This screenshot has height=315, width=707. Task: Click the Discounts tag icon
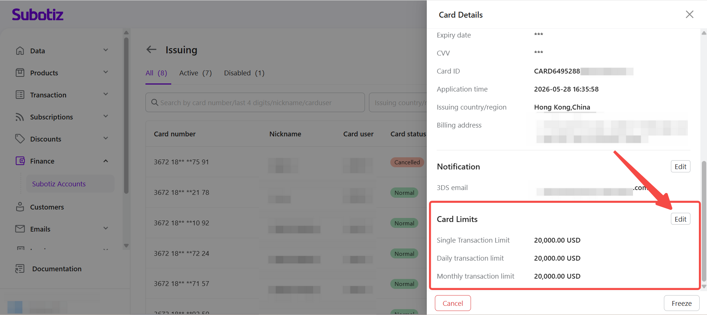20,139
